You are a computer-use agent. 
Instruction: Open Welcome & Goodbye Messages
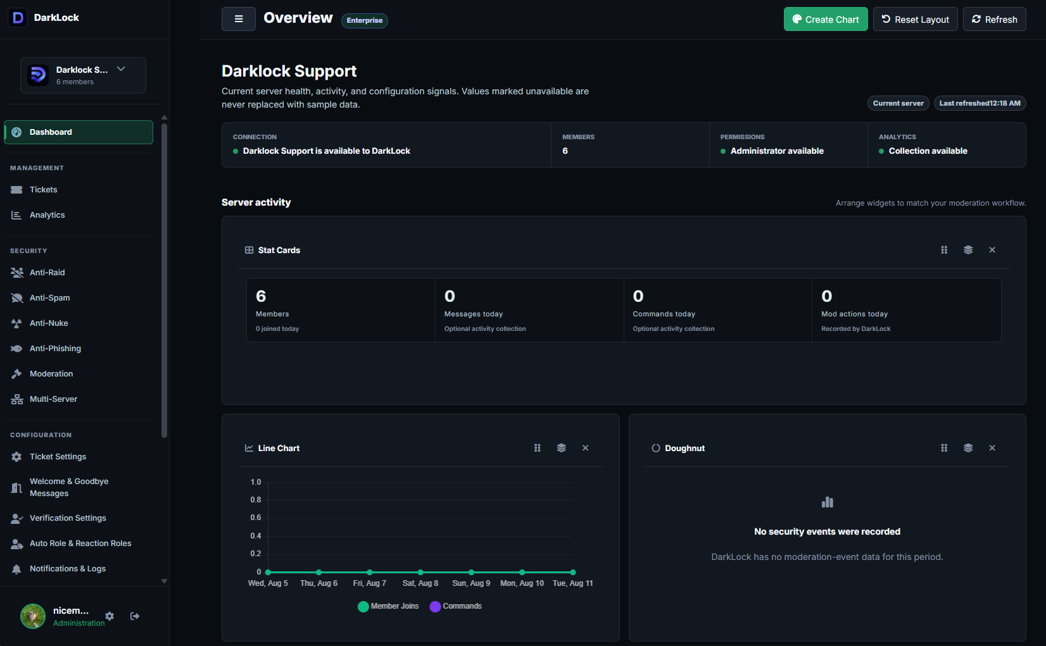[79, 487]
